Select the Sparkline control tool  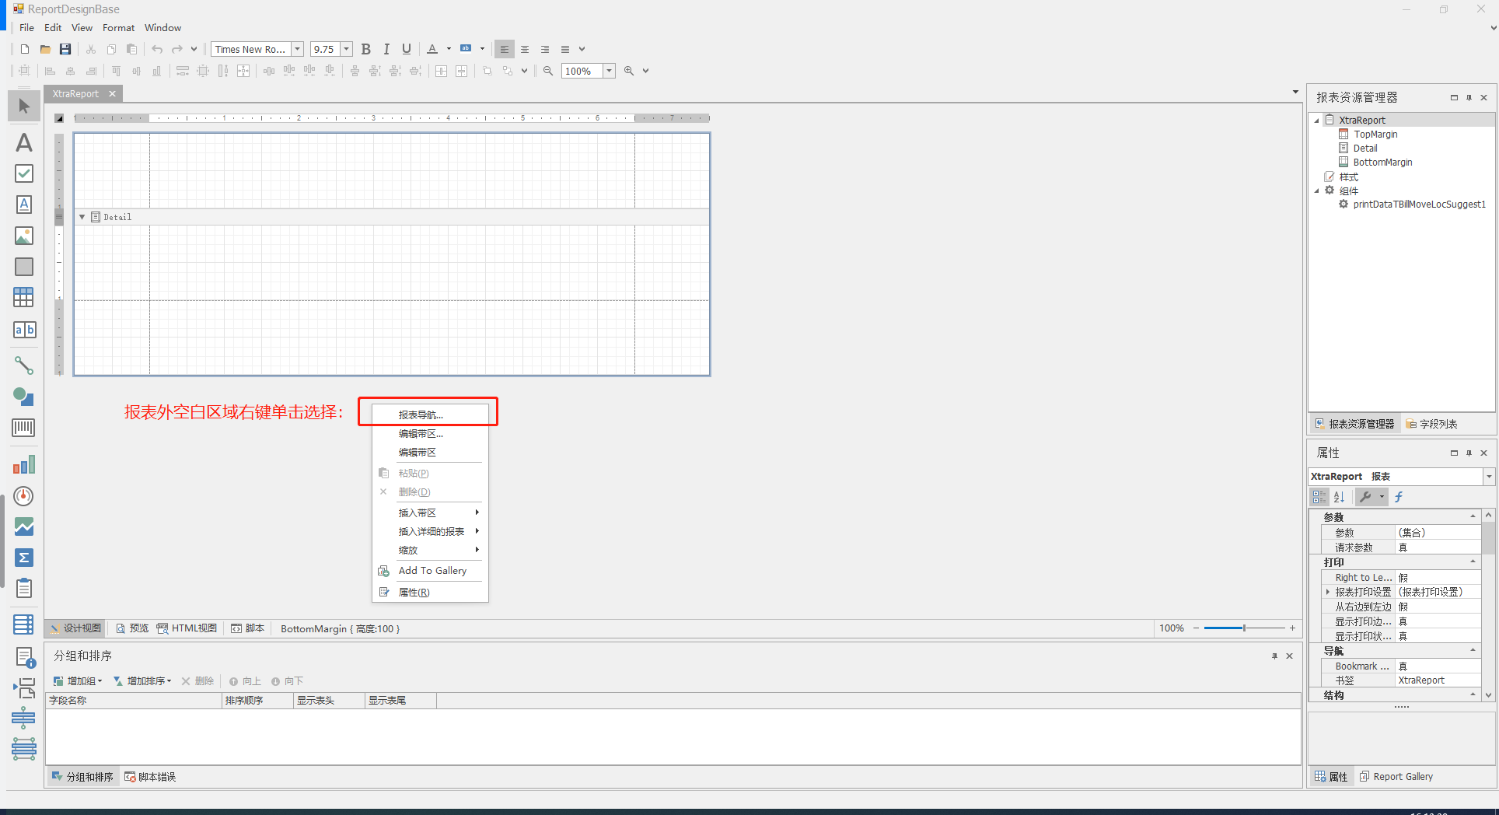click(x=24, y=526)
